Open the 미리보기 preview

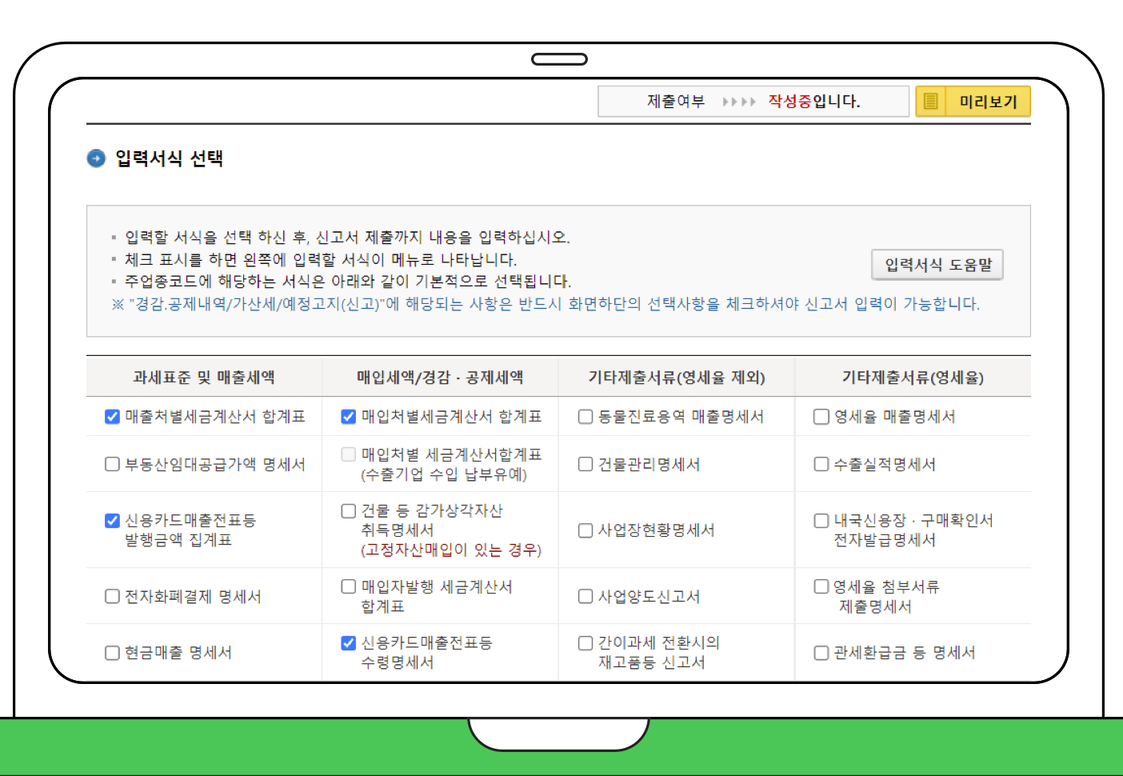click(988, 102)
